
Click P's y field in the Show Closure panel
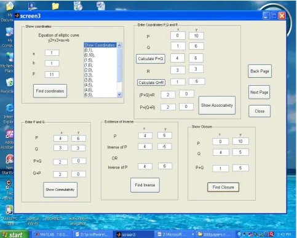[240, 141]
